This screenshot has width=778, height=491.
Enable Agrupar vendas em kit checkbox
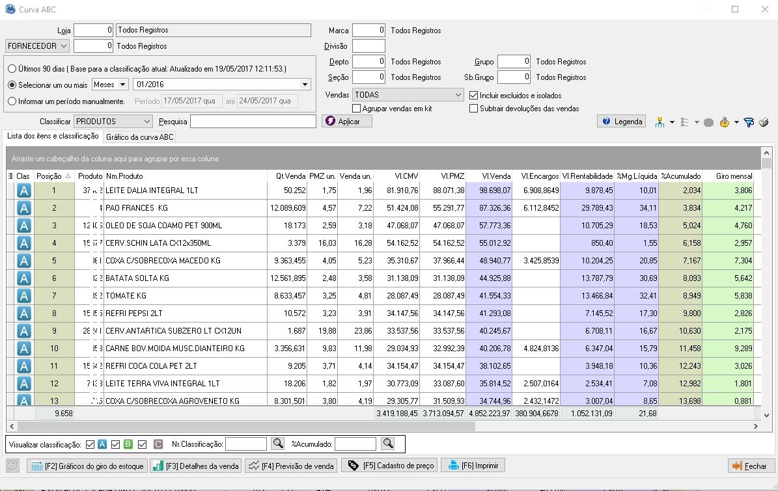[x=356, y=108]
